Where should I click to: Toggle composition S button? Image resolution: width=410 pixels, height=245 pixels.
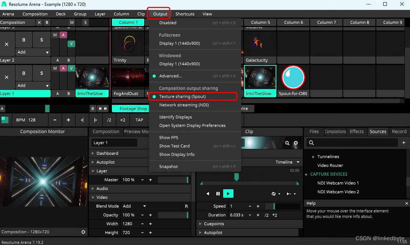85,22
